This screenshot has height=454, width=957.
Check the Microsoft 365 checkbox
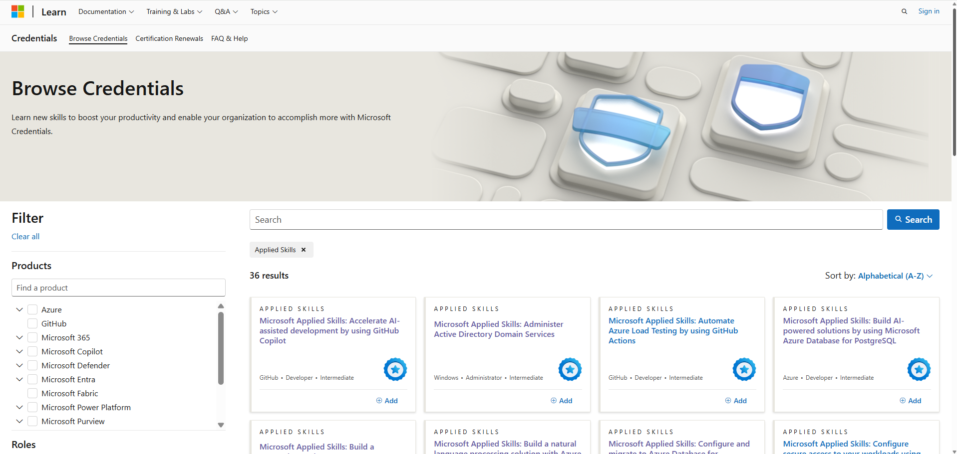pos(32,337)
